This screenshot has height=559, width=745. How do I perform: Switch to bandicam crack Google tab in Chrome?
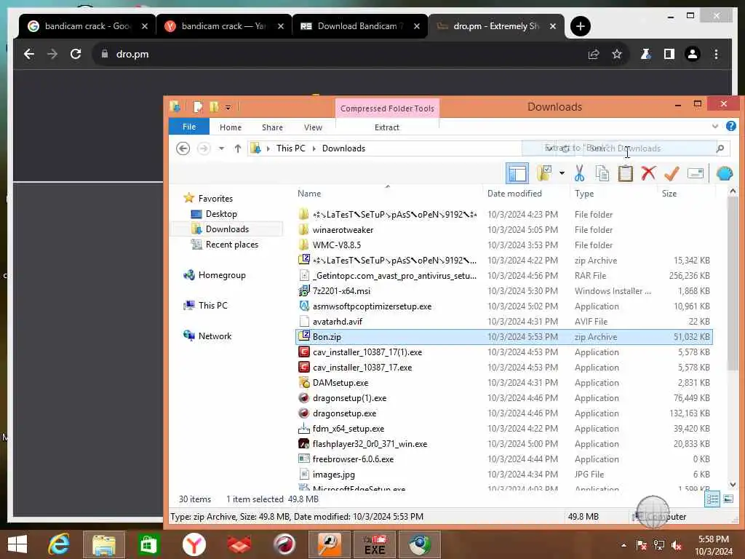pos(87,26)
